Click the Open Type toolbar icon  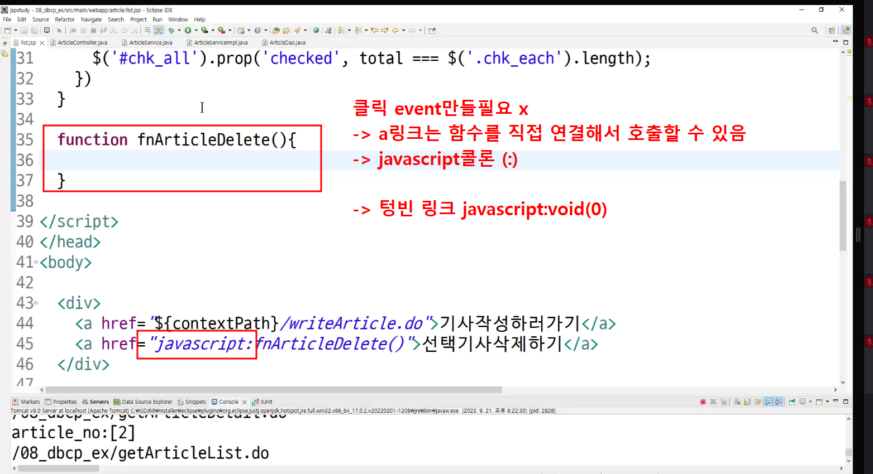point(276,31)
